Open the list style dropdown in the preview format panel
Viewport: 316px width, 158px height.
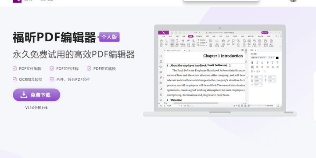[x=253, y=72]
